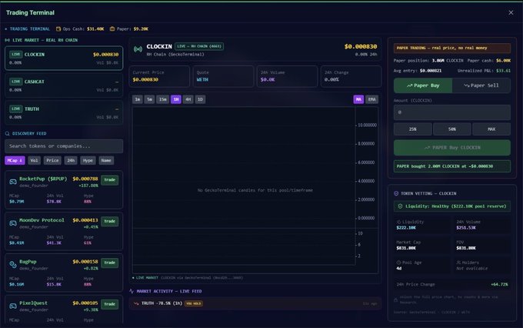
Task: Set amount to MAX
Action: pyautogui.click(x=491, y=129)
